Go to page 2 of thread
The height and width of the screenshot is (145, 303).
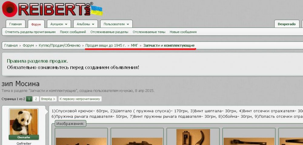(36, 99)
